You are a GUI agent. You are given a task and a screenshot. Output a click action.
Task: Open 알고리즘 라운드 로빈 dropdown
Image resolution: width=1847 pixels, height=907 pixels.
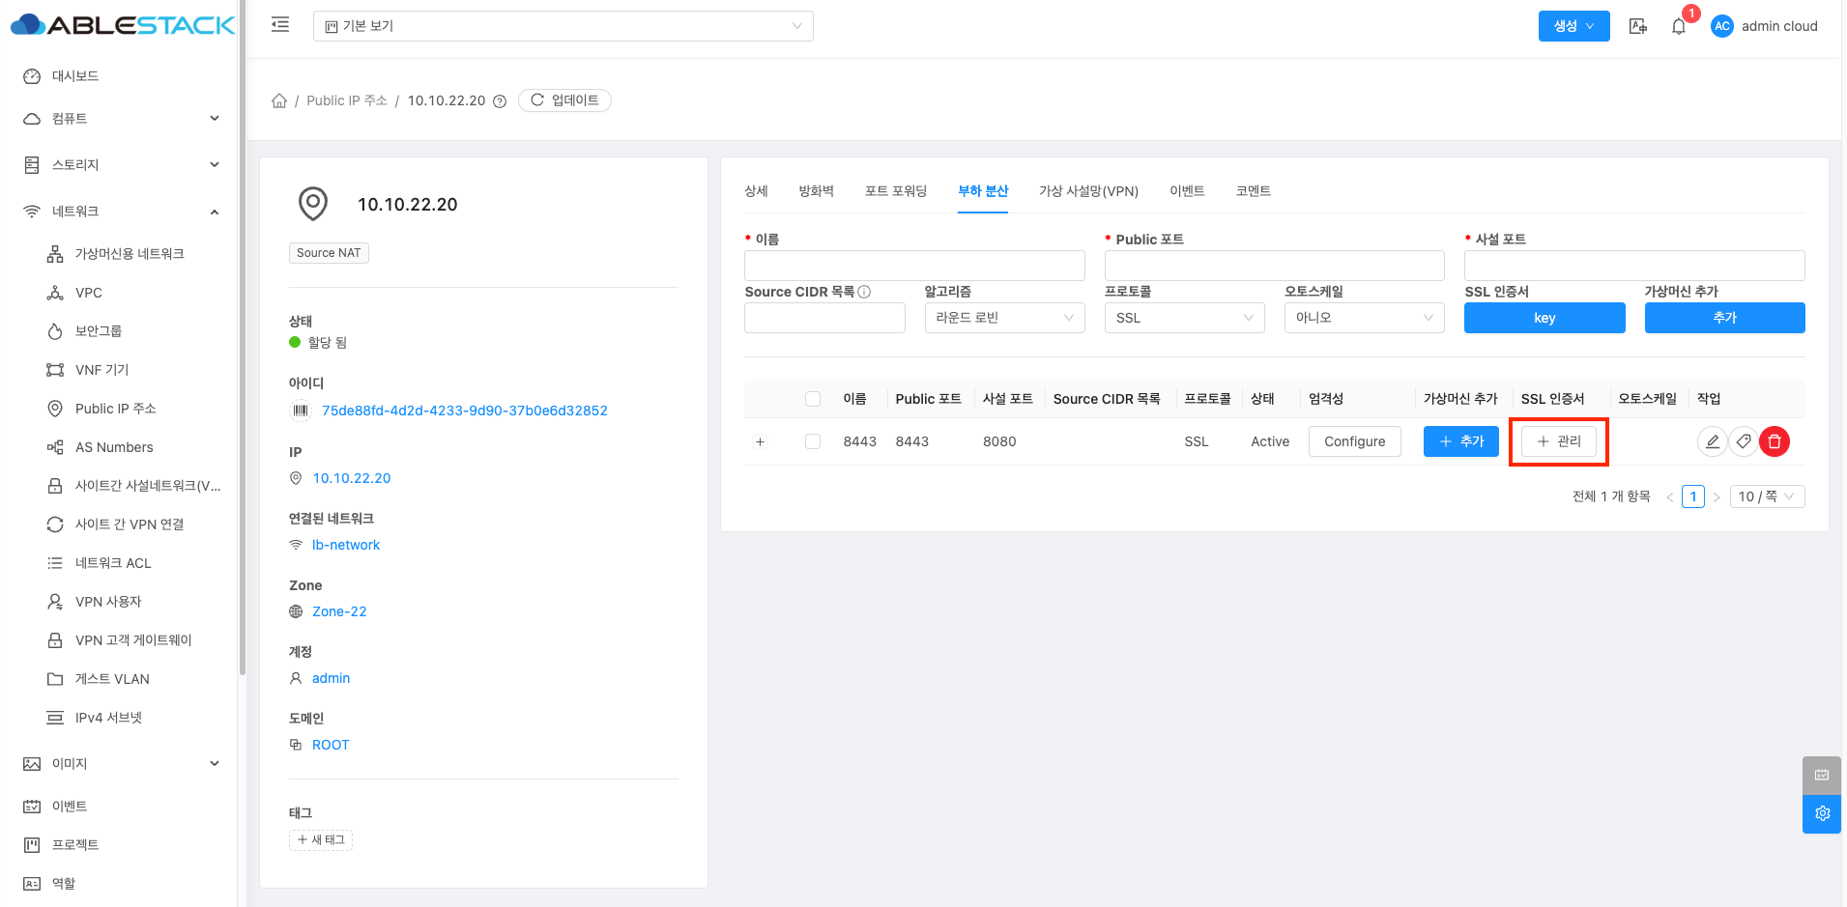click(1004, 318)
